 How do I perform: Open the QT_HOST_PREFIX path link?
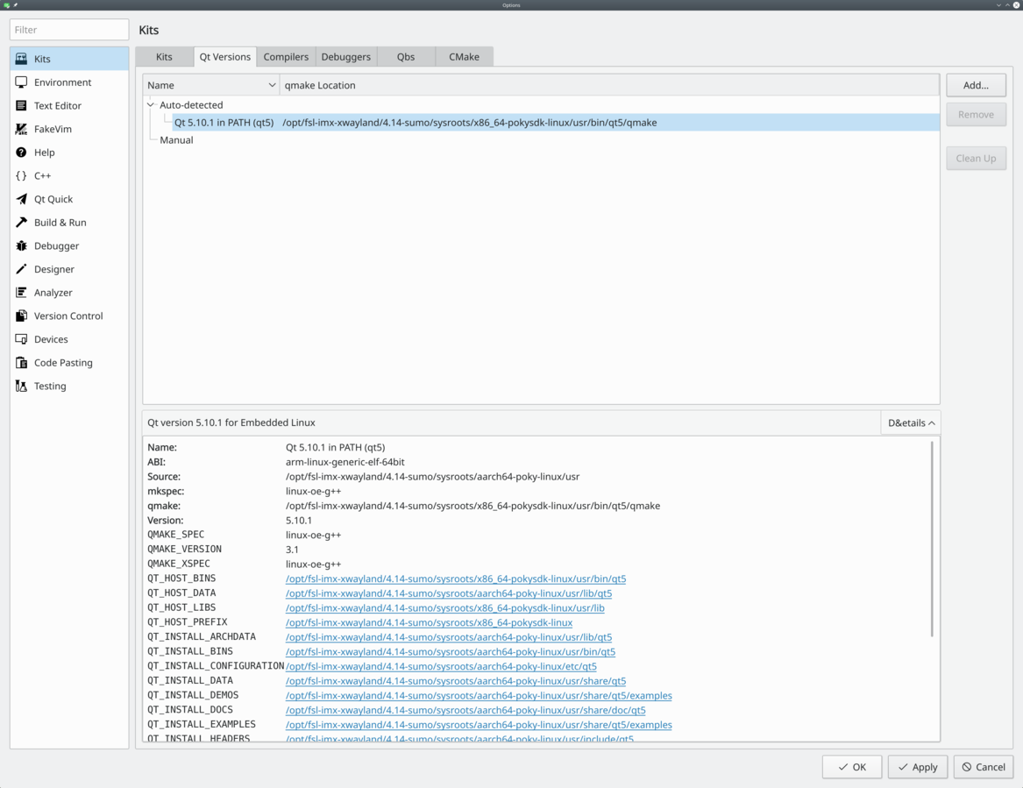click(x=429, y=623)
